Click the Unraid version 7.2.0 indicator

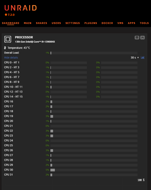point(10,15)
